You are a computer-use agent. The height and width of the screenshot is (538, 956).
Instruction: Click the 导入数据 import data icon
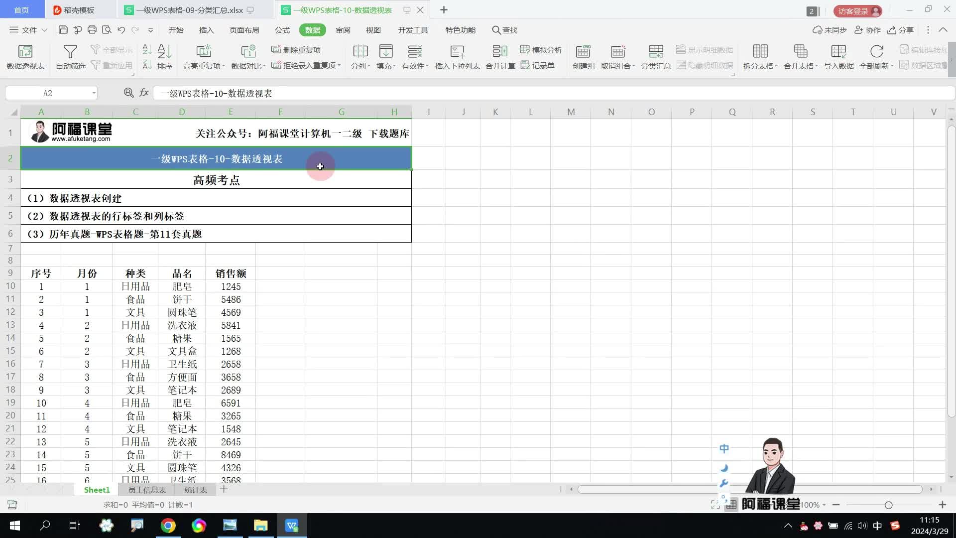pos(838,52)
